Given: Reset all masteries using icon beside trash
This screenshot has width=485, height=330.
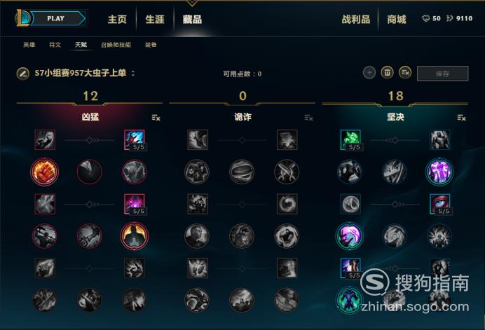Looking at the screenshot, I should (x=405, y=73).
